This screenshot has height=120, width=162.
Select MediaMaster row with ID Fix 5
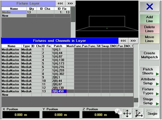point(67,64)
